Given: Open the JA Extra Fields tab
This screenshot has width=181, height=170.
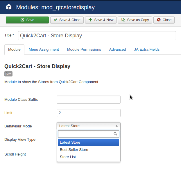Looking at the screenshot, I should tap(147, 50).
